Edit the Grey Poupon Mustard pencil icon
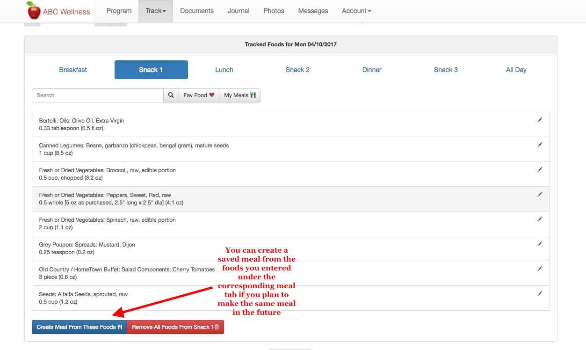Viewport: 586px width, 350px height. (x=540, y=244)
